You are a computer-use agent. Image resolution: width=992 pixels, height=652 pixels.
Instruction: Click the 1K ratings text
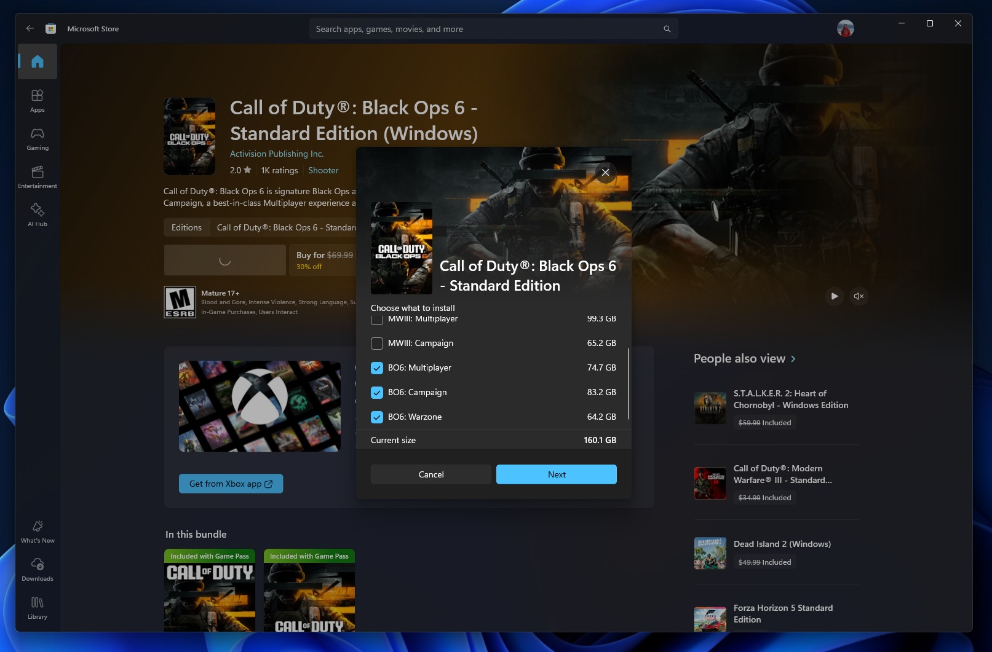[279, 170]
